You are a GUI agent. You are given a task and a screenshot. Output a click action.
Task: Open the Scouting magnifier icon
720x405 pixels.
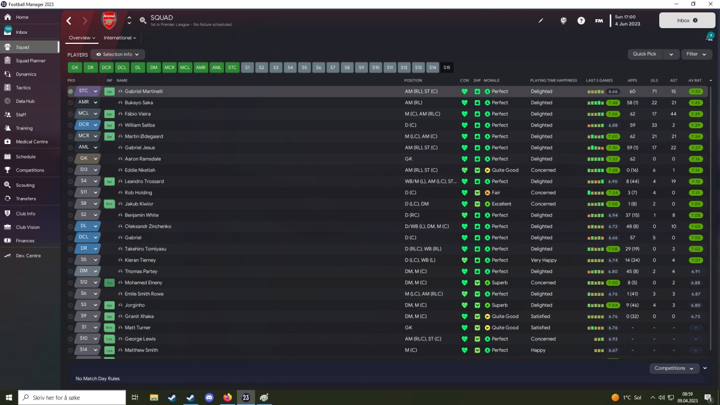coord(7,185)
